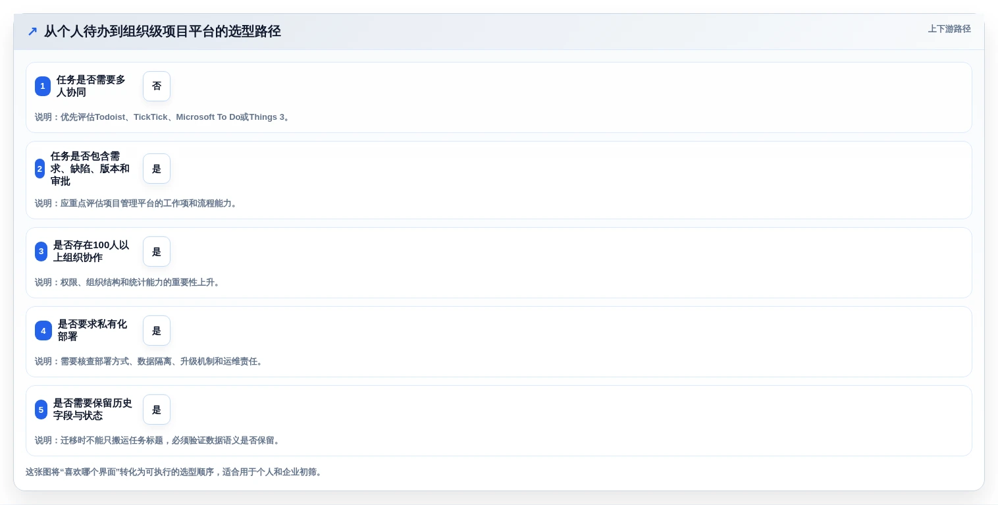Click step number badge 2

click(x=40, y=169)
